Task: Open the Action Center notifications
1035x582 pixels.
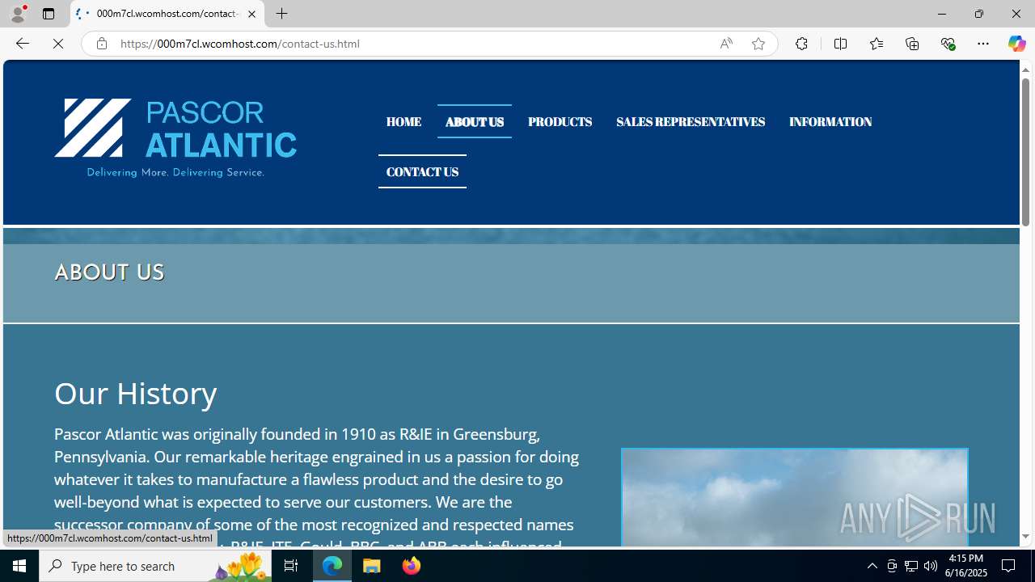Action: click(1009, 566)
